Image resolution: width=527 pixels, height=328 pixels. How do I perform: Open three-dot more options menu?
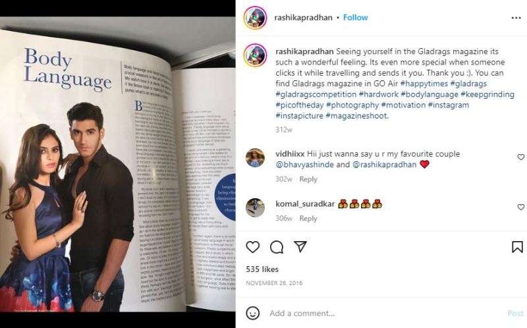click(516, 18)
